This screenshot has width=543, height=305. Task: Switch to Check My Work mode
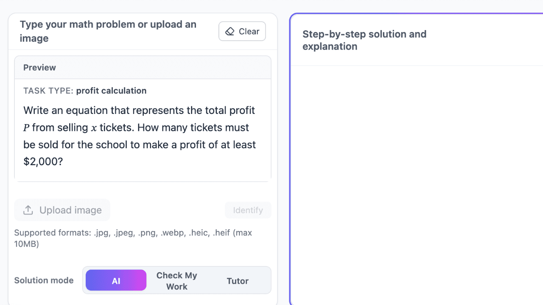(x=176, y=280)
